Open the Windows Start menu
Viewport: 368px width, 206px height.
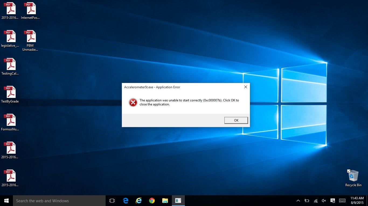coord(6,201)
